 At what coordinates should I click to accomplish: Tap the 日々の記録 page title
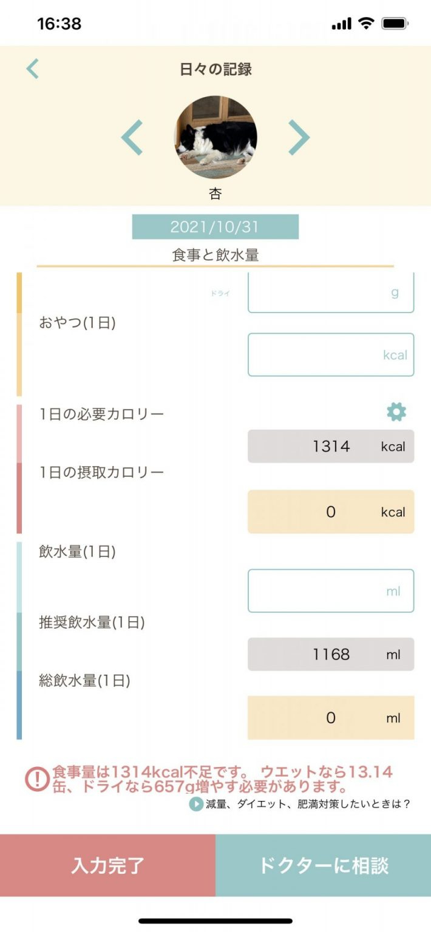215,69
